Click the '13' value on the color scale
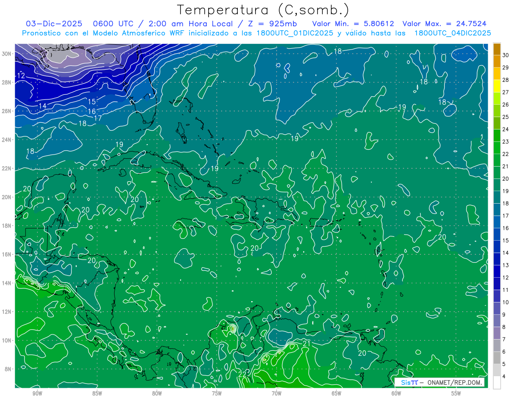The height and width of the screenshot is (399, 517). pos(505,265)
